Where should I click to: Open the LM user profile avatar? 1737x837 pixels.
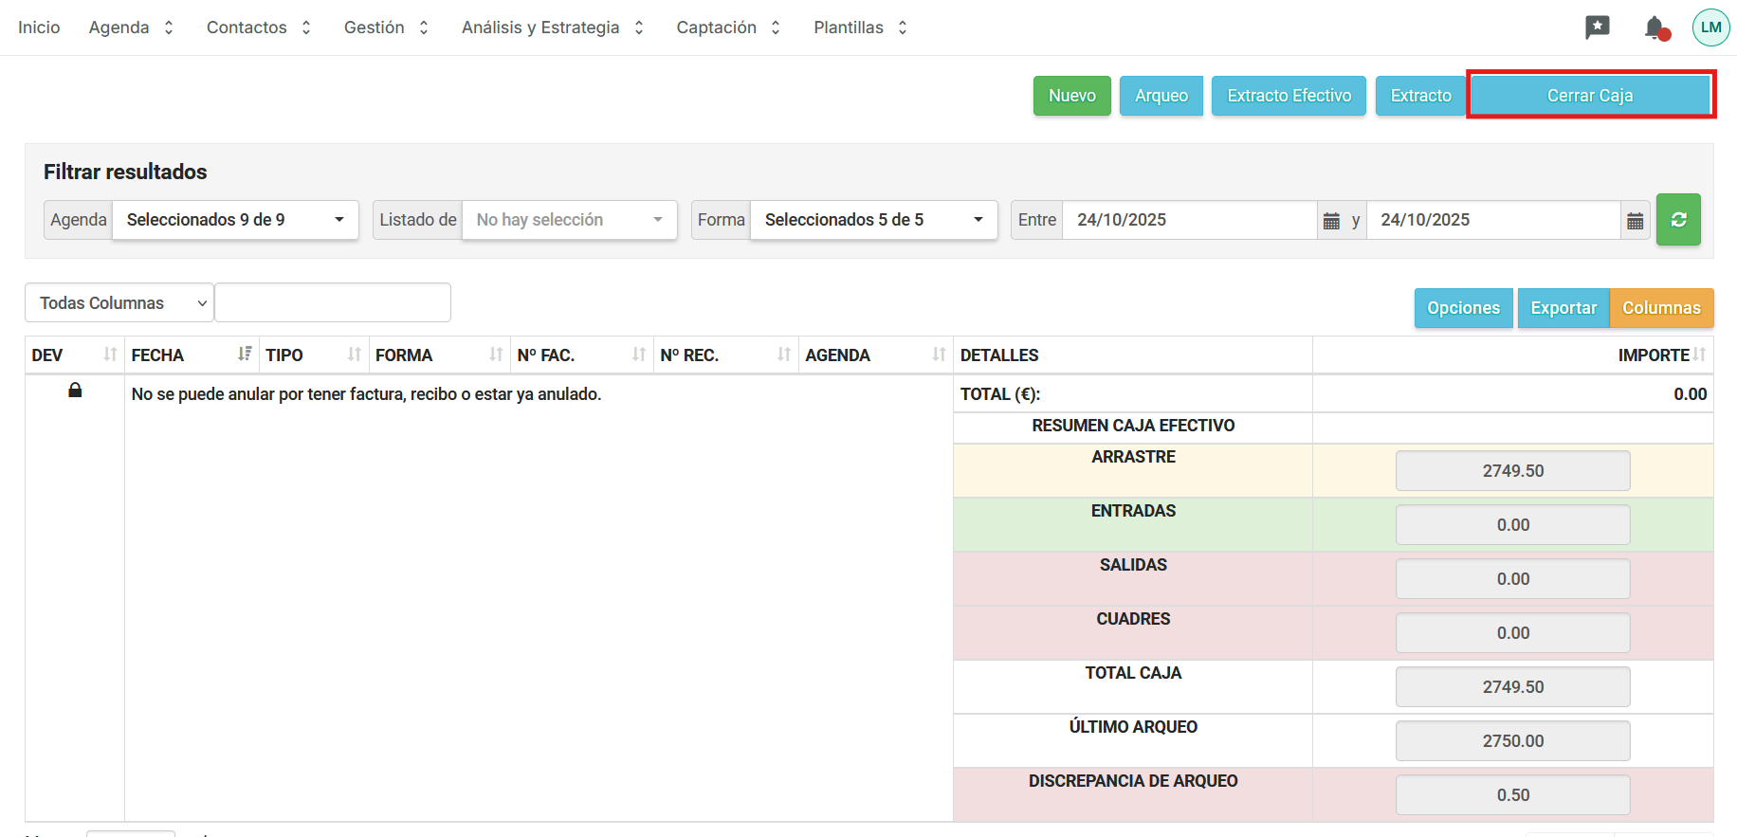1710,27
